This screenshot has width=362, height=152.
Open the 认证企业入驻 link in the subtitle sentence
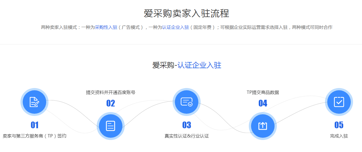coord(175,27)
